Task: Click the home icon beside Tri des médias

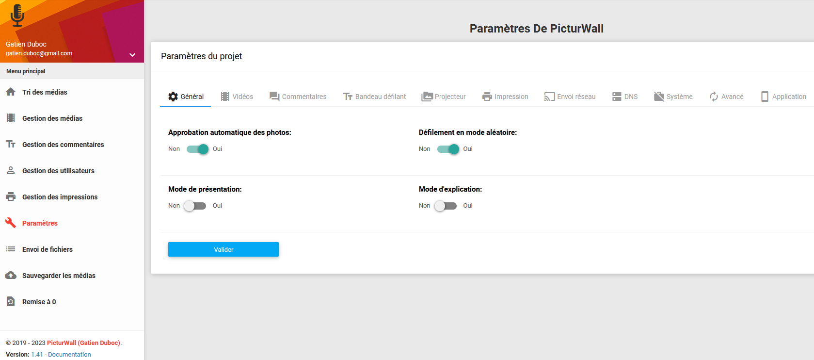Action: tap(11, 92)
